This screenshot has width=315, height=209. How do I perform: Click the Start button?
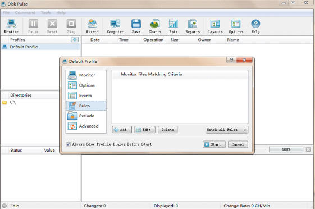(x=214, y=144)
